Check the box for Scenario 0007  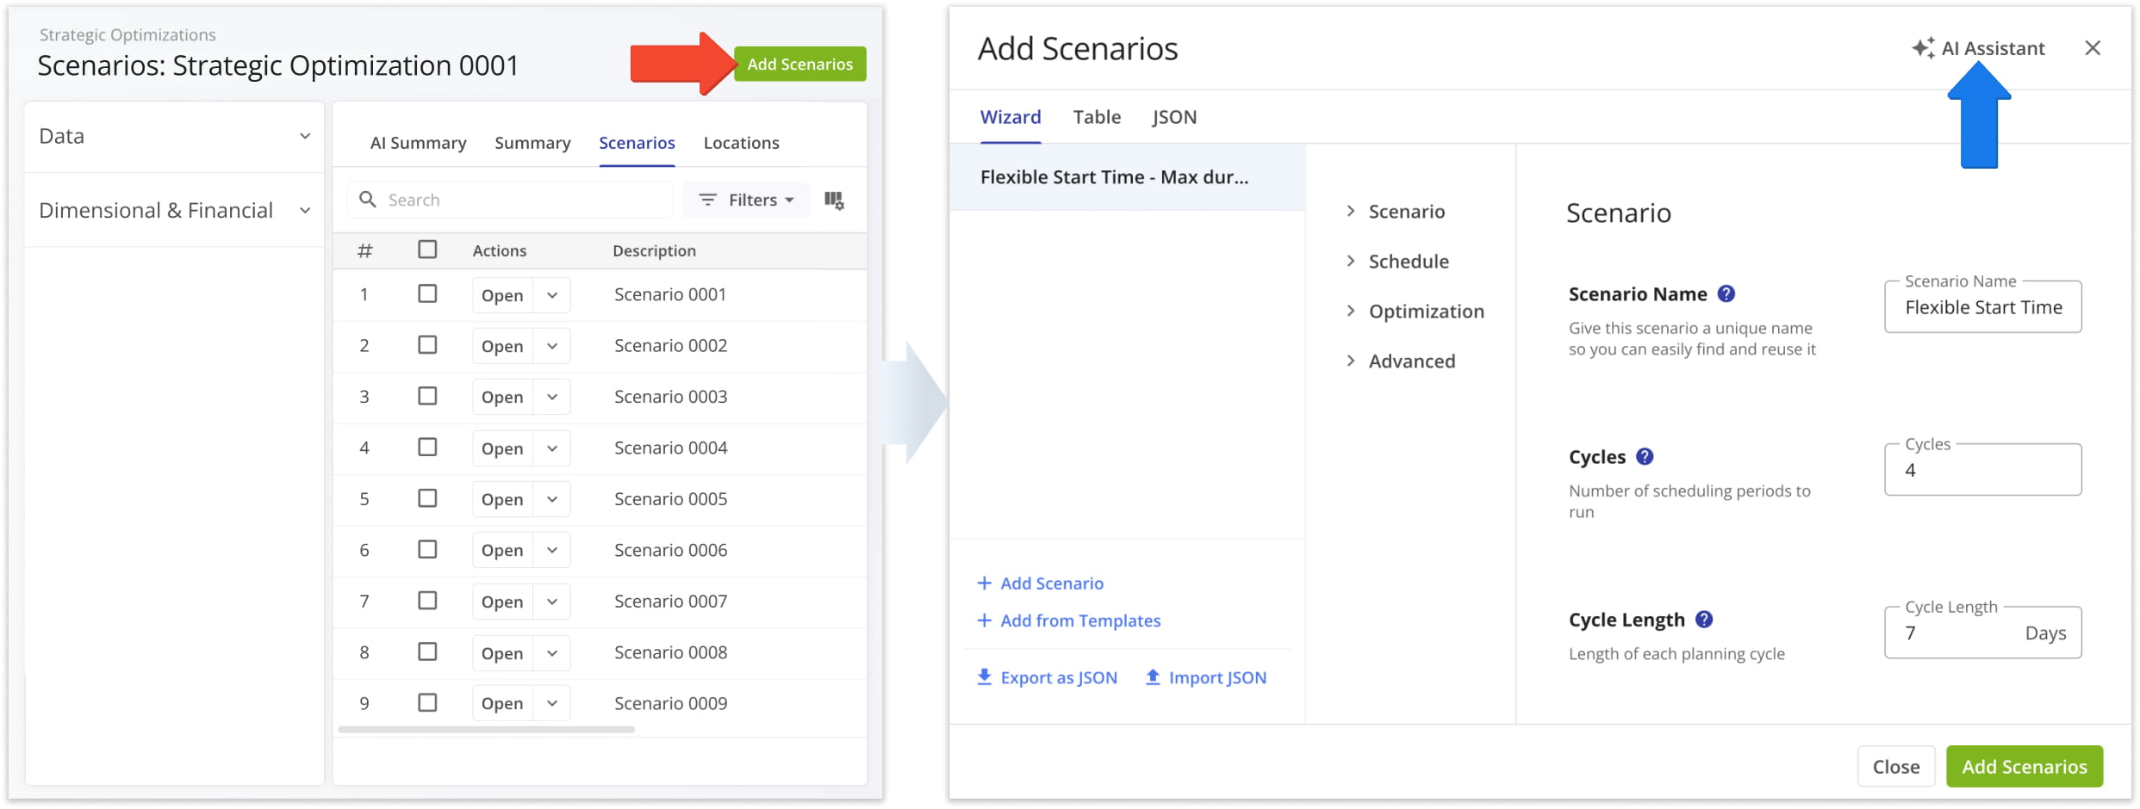pos(427,601)
